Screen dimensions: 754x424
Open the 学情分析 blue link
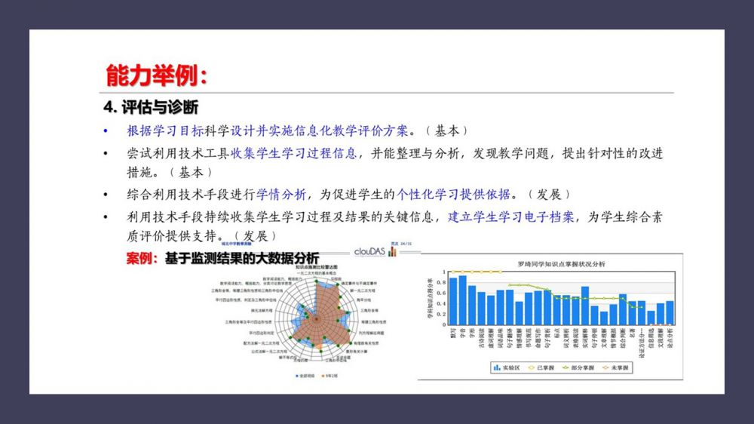[x=281, y=195]
